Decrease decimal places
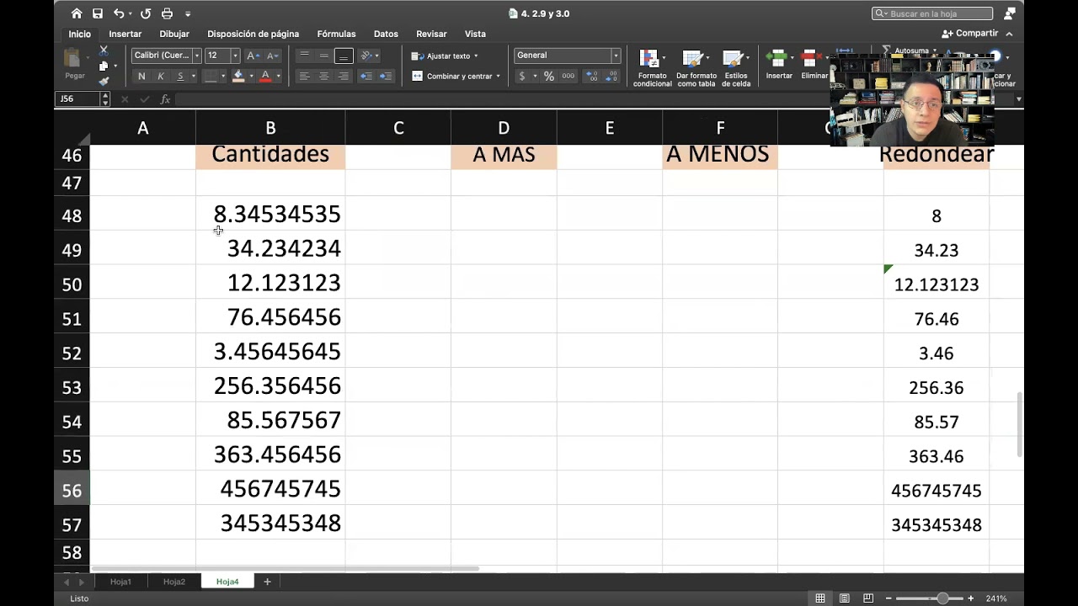This screenshot has width=1078, height=606. tap(612, 77)
